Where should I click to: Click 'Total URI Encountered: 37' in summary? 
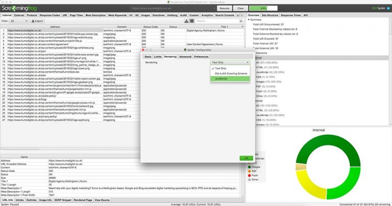(268, 24)
